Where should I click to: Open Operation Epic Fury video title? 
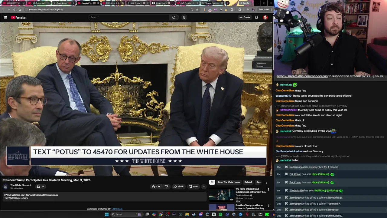pos(251,207)
